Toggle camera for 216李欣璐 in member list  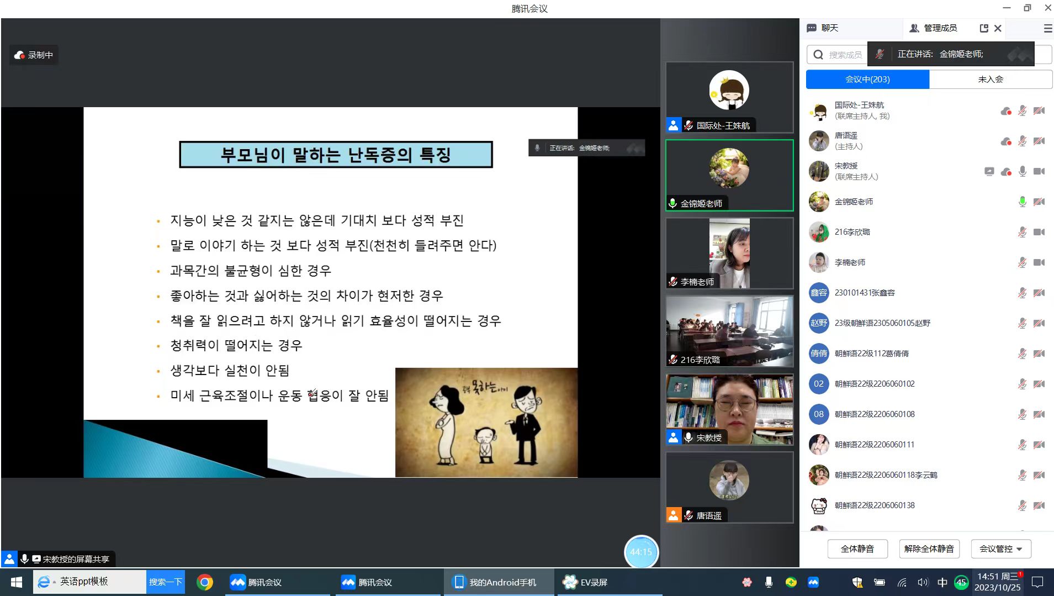[x=1039, y=232]
